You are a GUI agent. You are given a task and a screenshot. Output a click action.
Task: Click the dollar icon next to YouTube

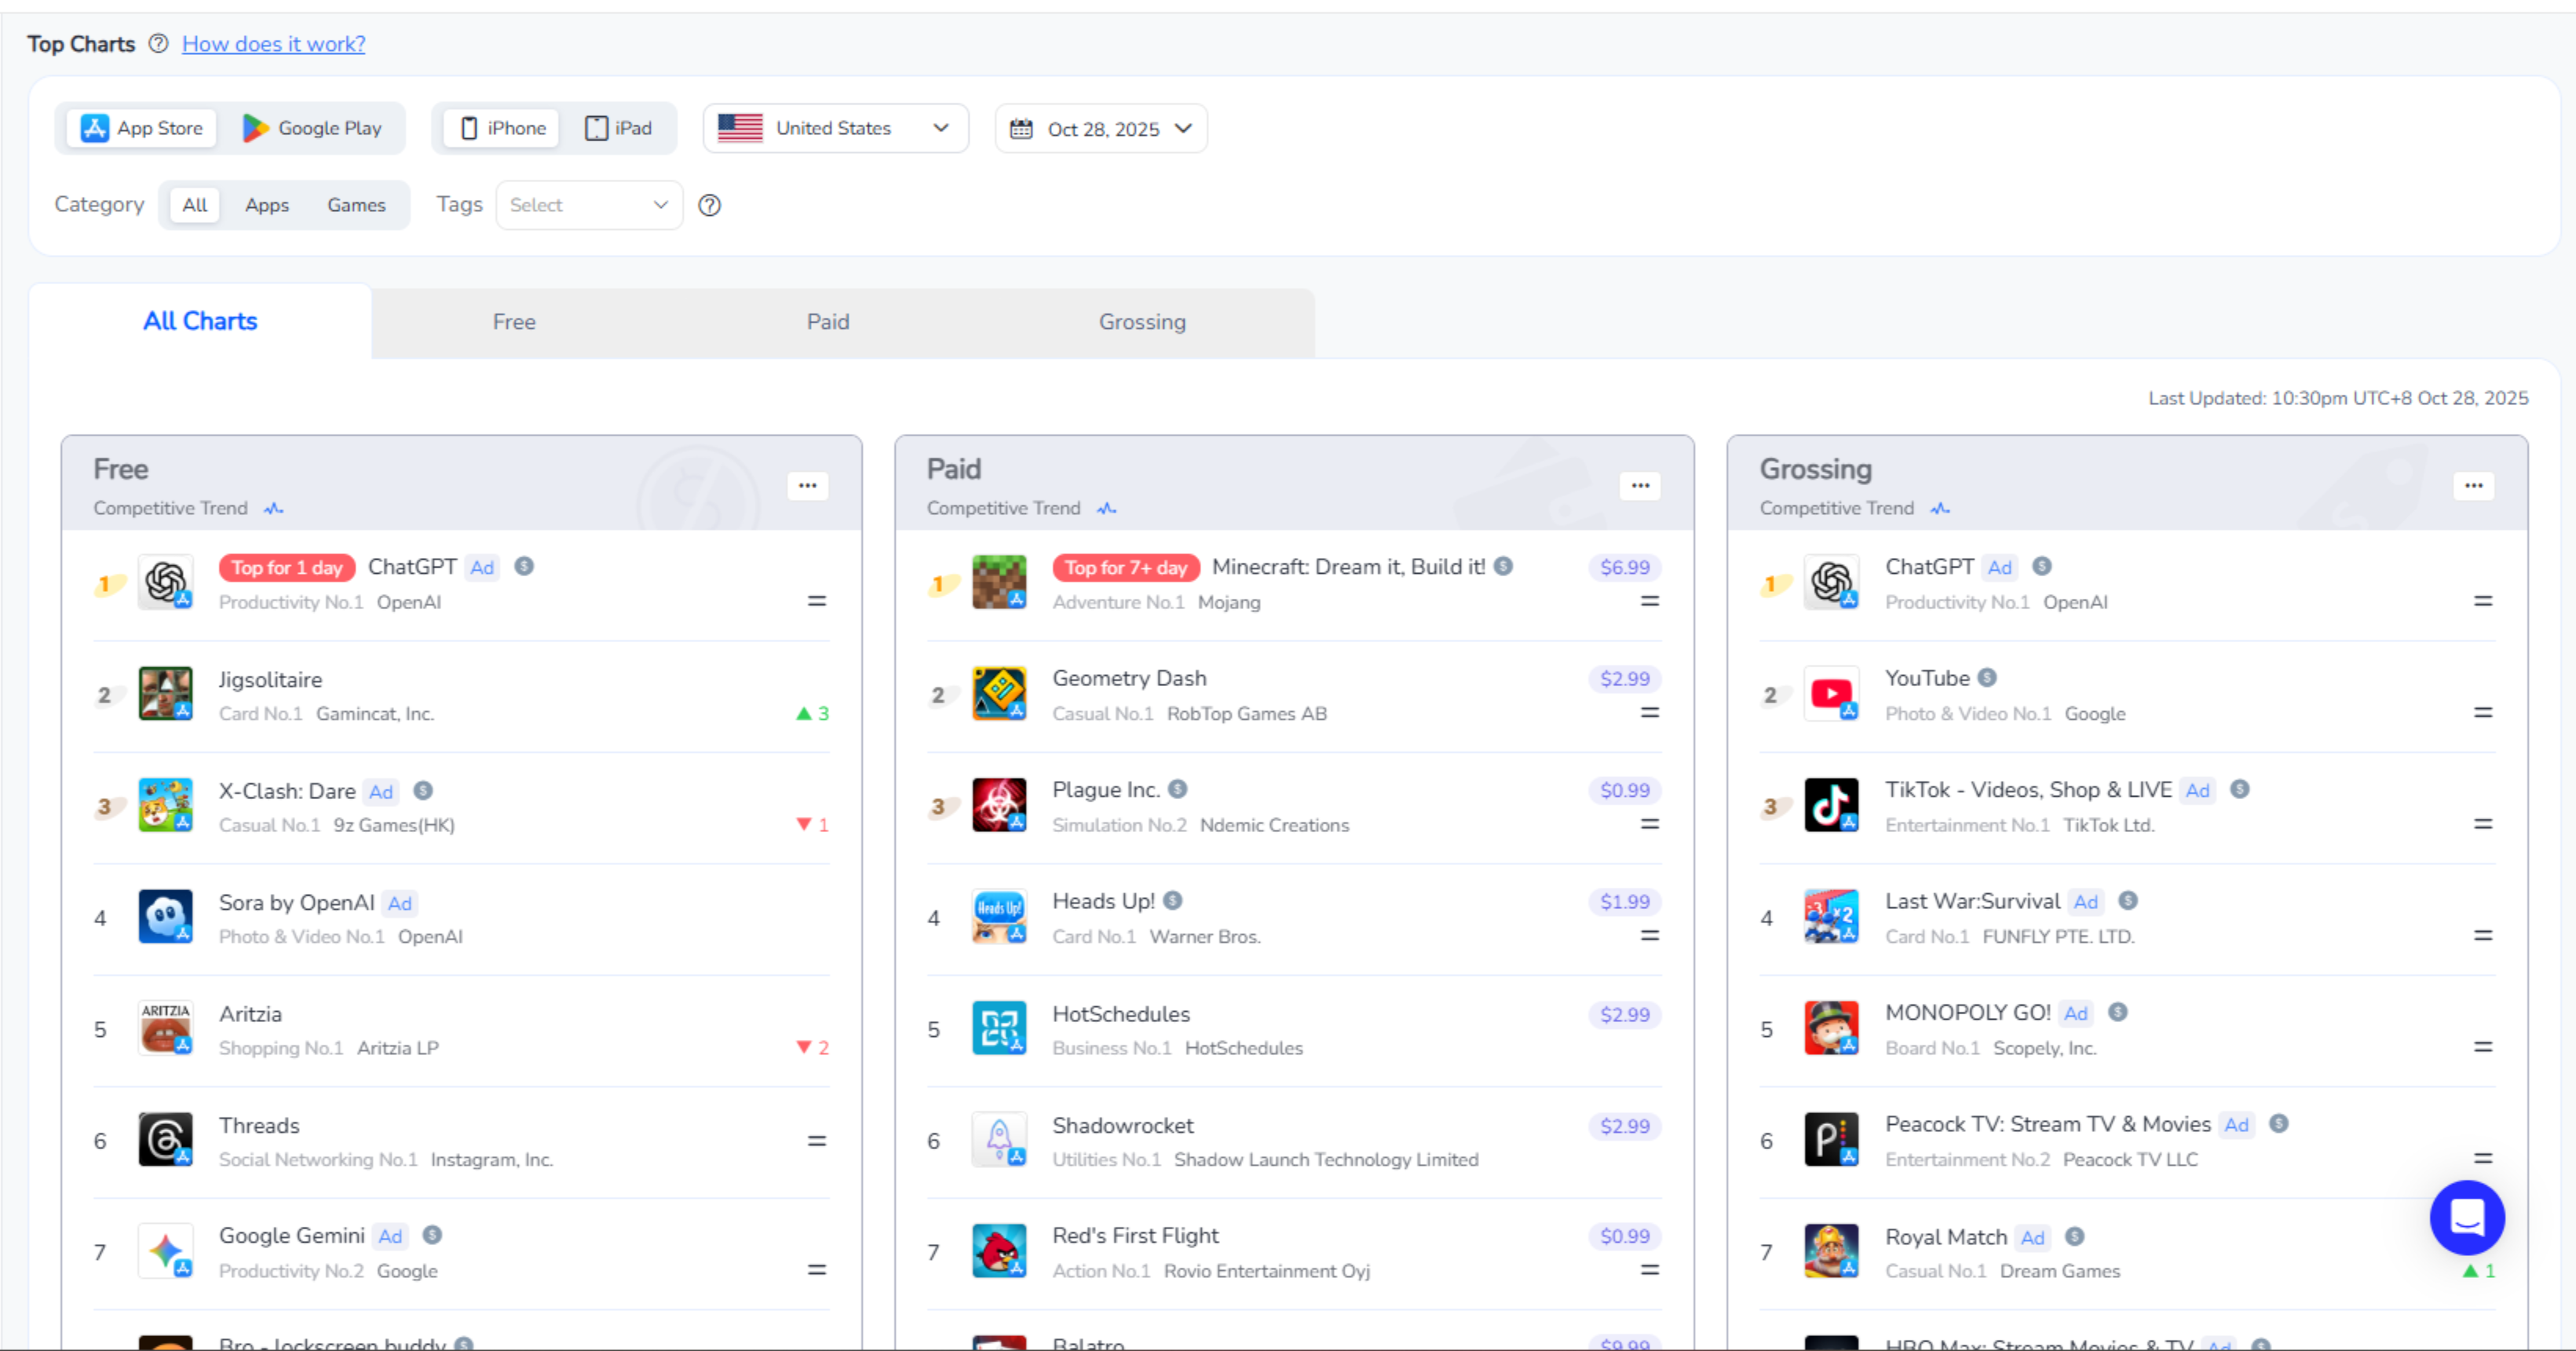point(1987,678)
